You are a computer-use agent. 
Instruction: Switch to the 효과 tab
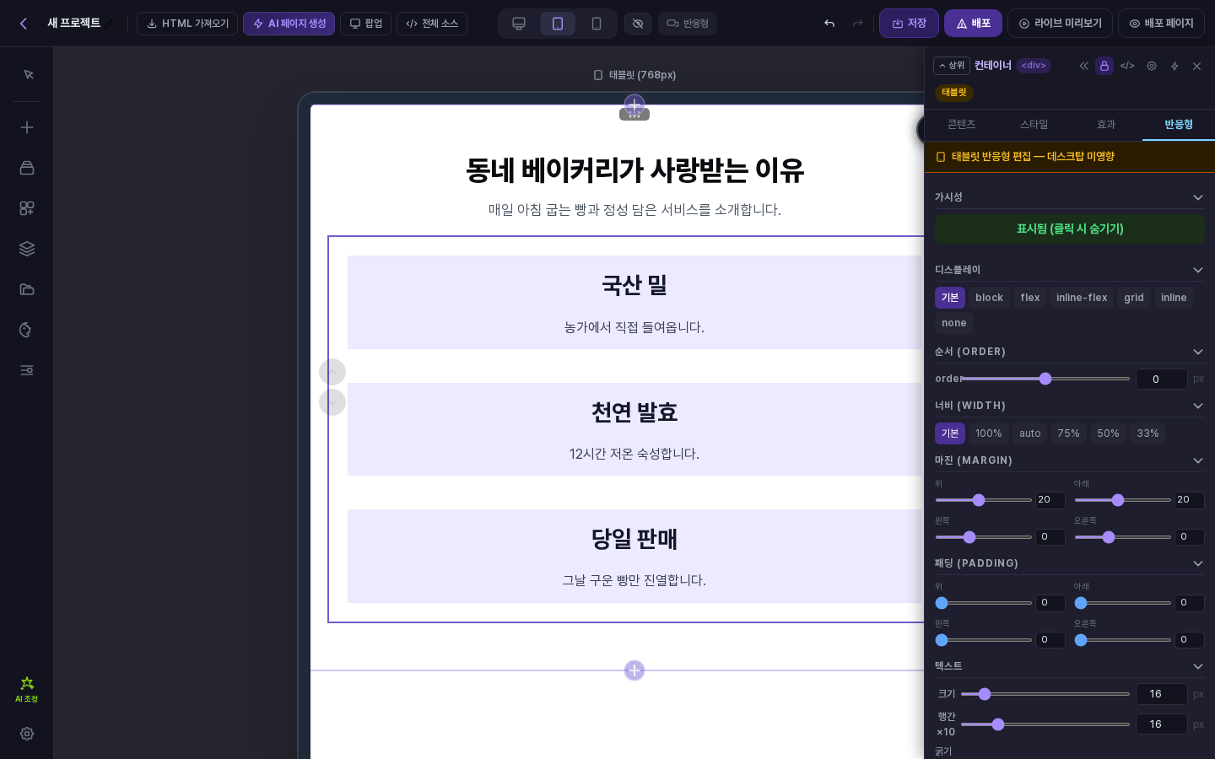1106,125
